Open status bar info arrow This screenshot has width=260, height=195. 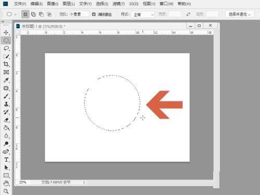84,183
